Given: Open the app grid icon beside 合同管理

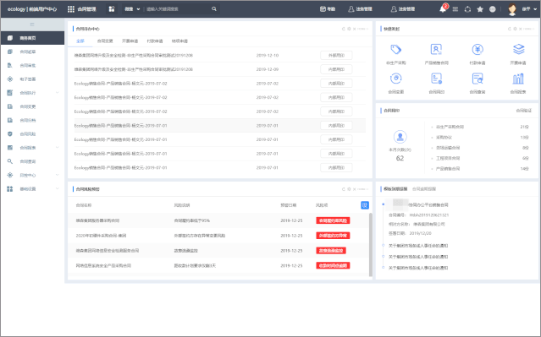Looking at the screenshot, I should [71, 9].
